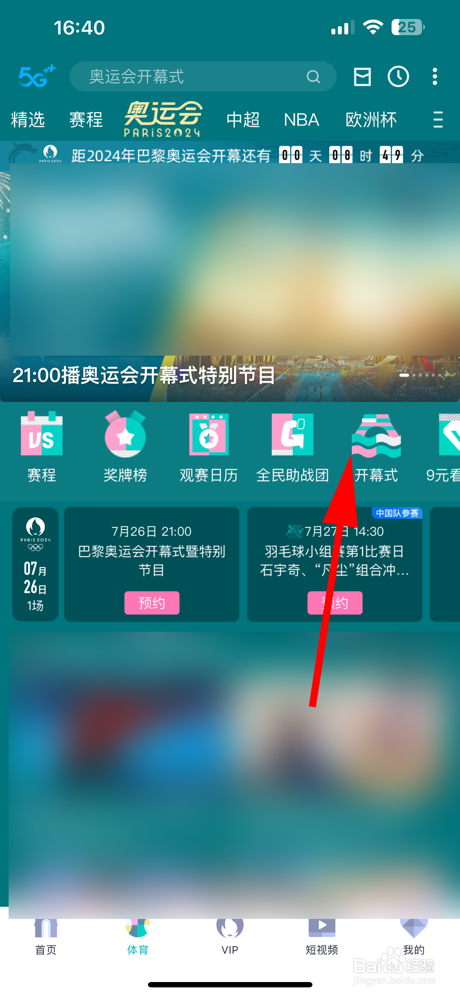The width and height of the screenshot is (460, 996).
Task: Open the three-dot more options menu
Action: click(435, 77)
